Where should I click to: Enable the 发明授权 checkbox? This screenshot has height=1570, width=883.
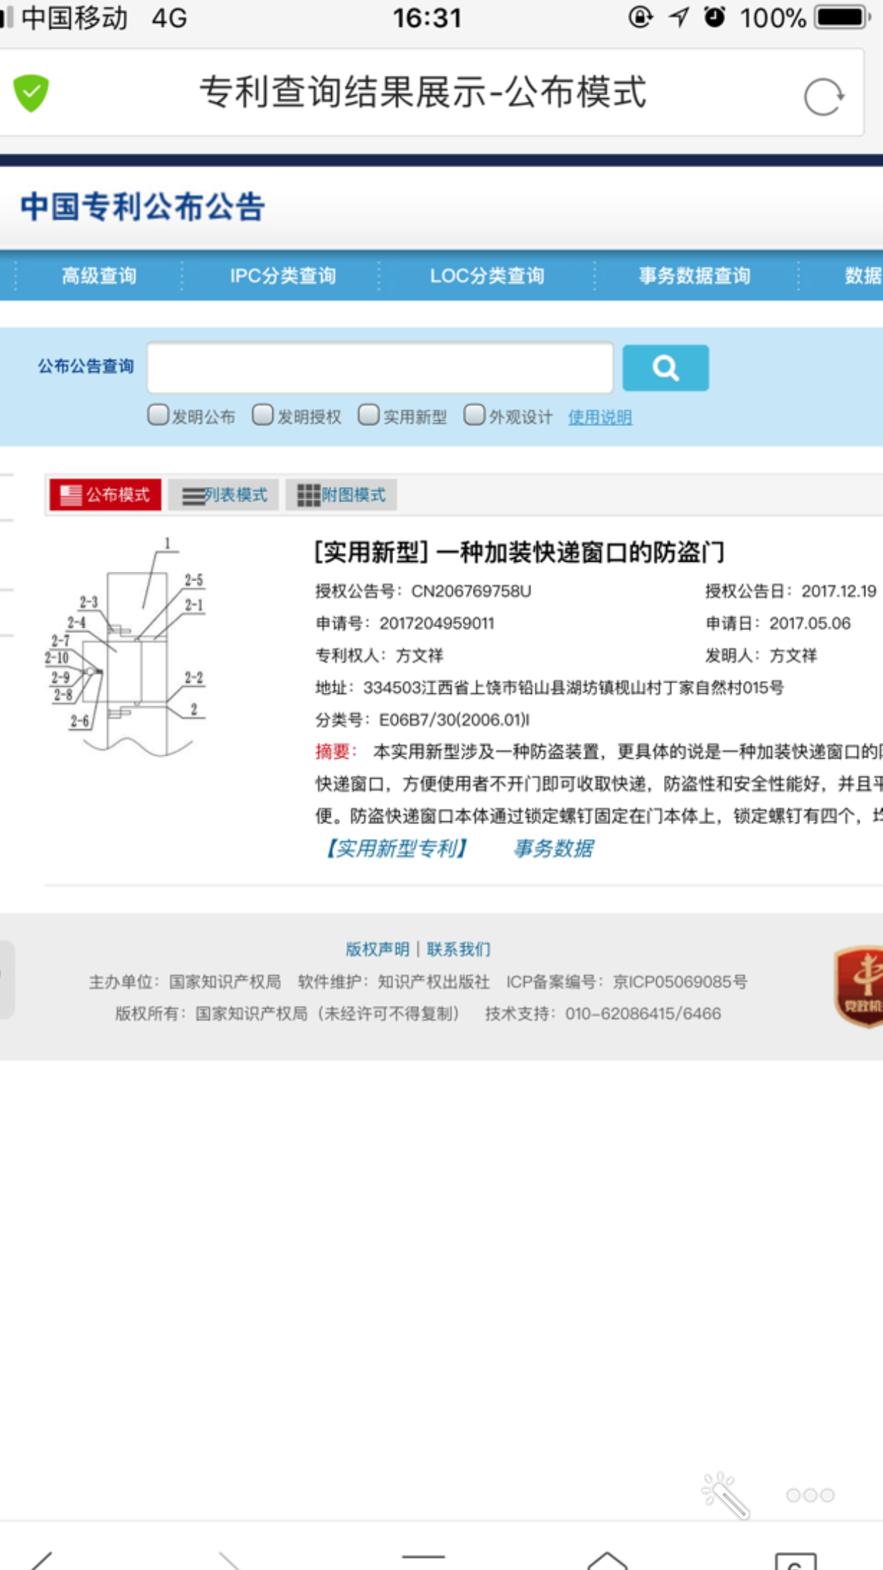263,415
